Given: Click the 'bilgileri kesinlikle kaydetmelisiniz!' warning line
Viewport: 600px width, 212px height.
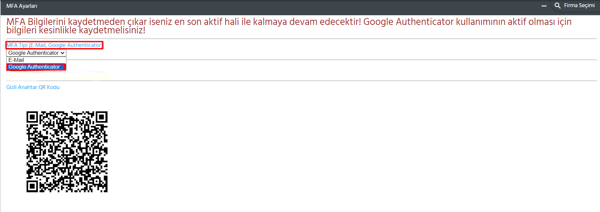Looking at the screenshot, I should pos(76,30).
